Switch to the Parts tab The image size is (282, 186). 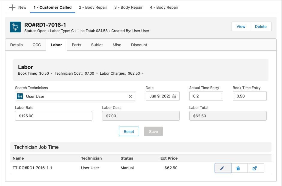click(76, 45)
